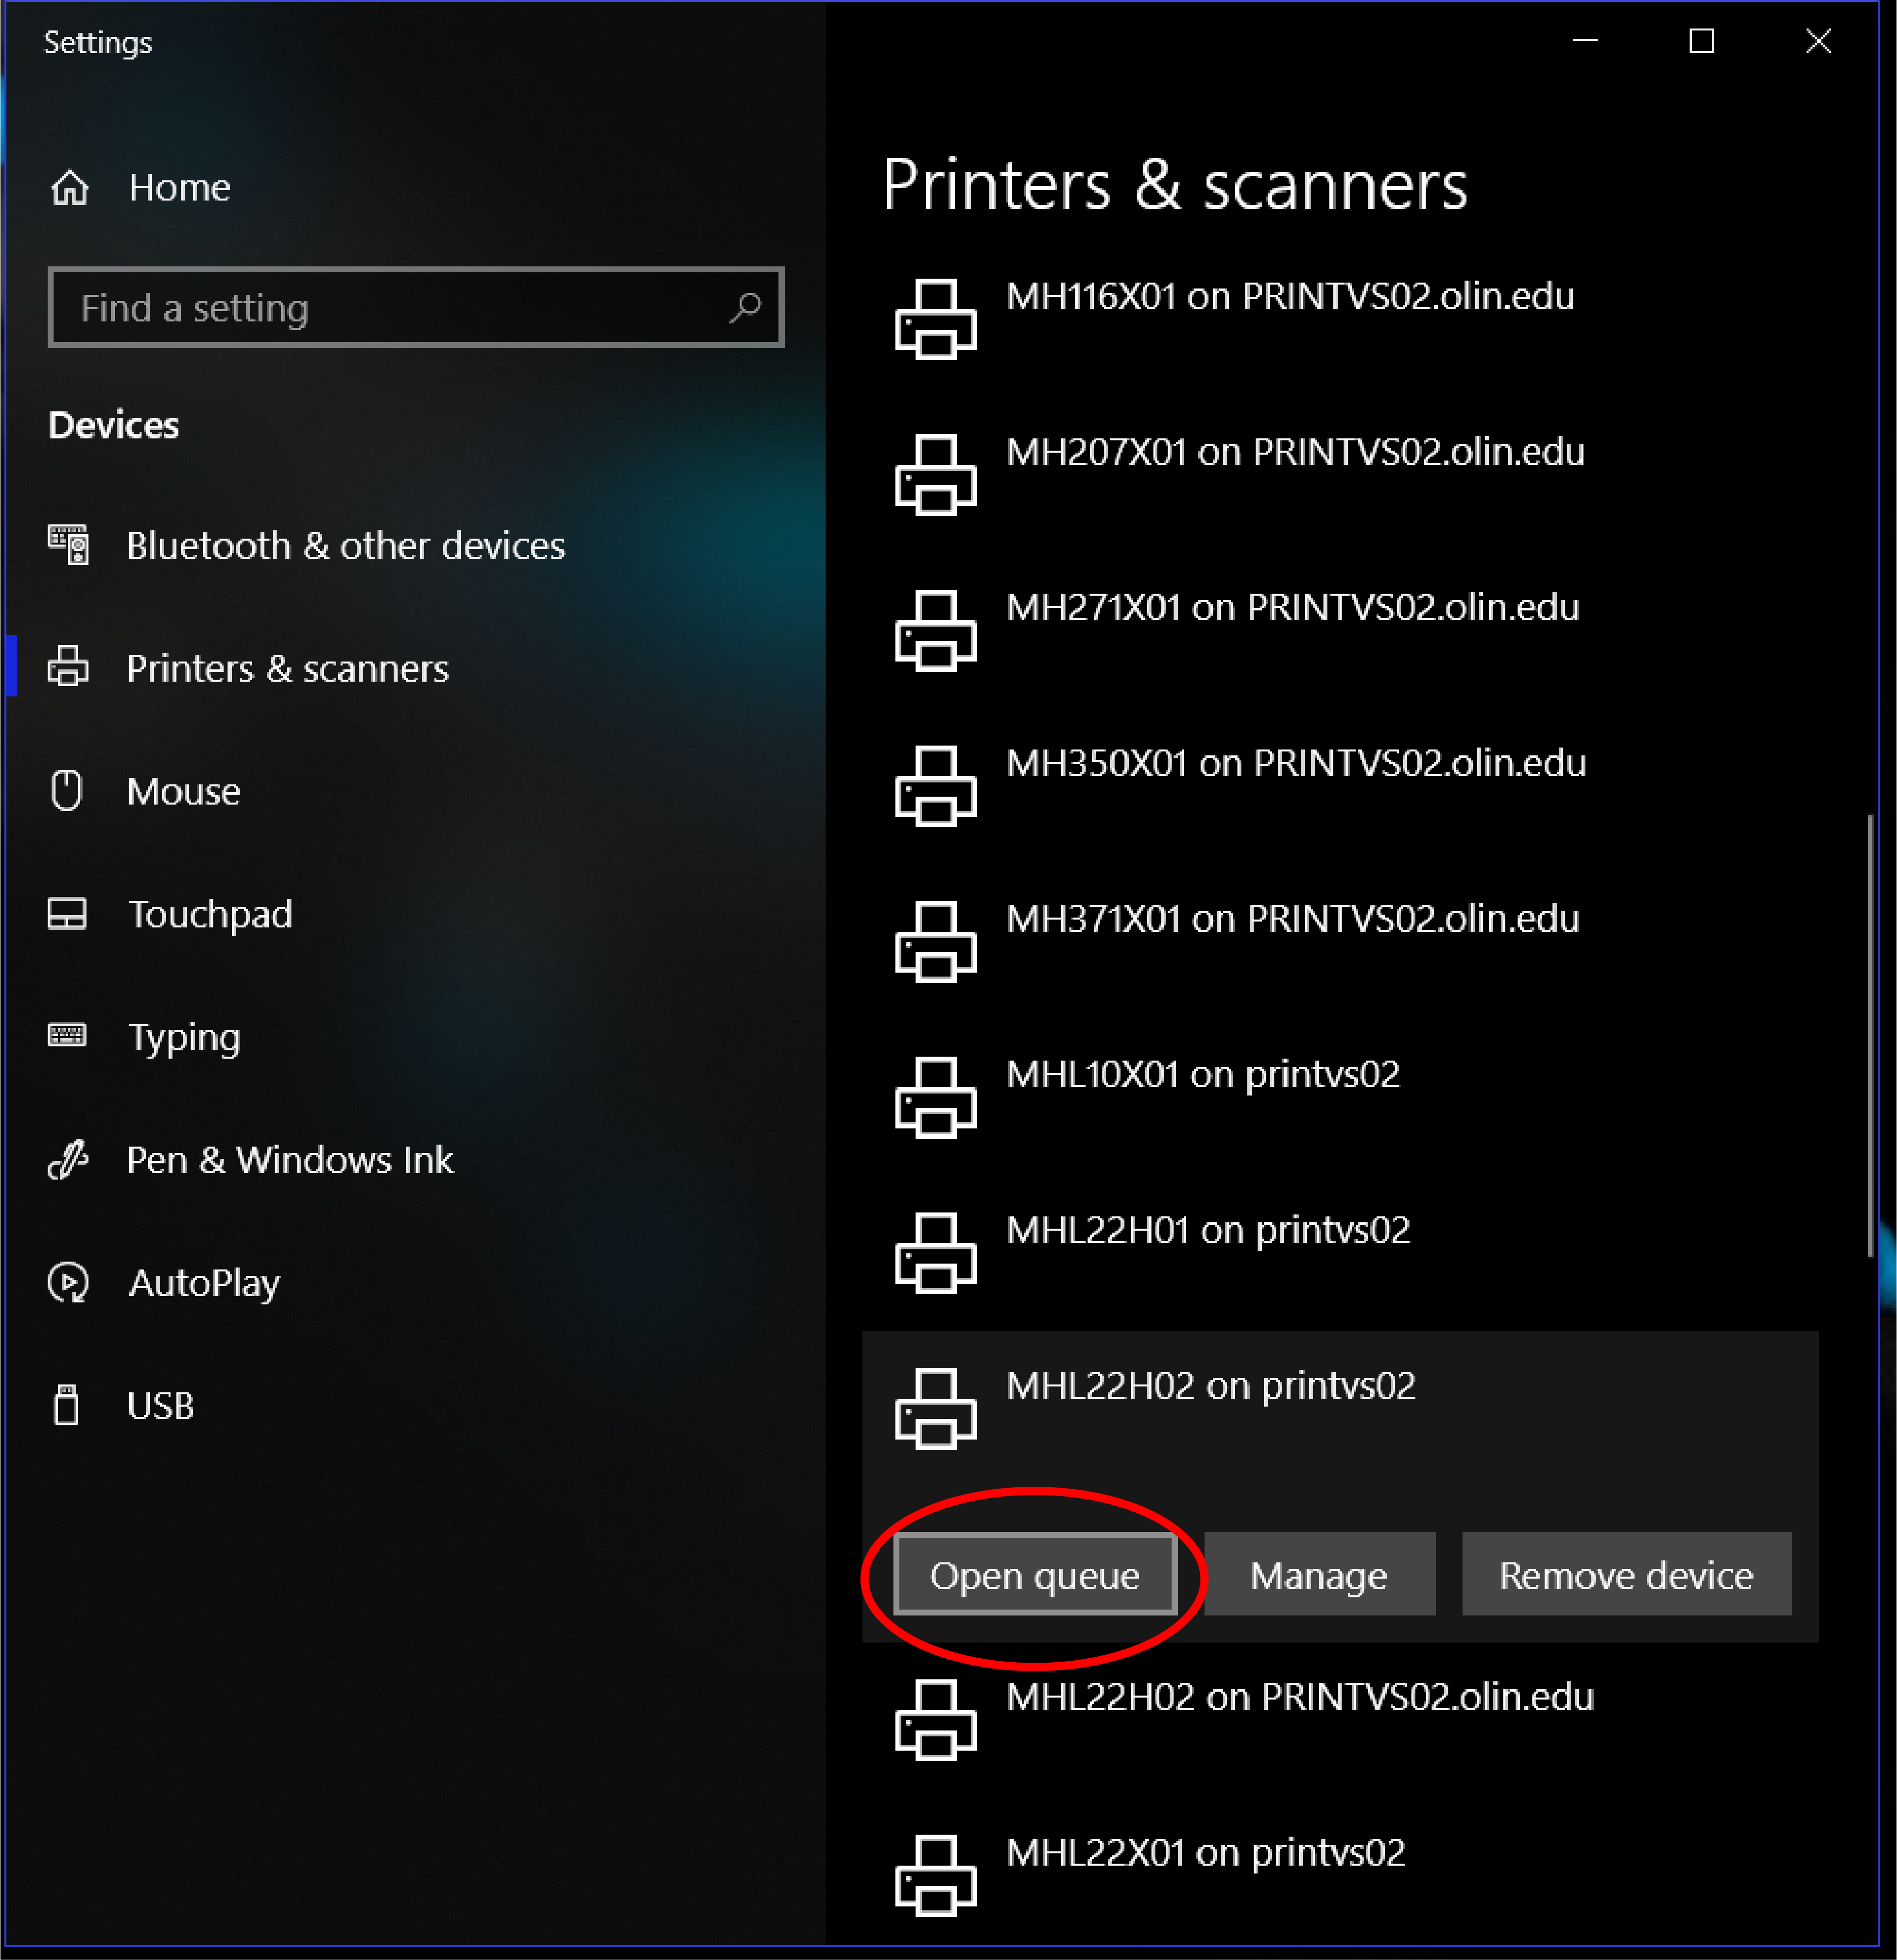Click the Open queue button

(1034, 1574)
